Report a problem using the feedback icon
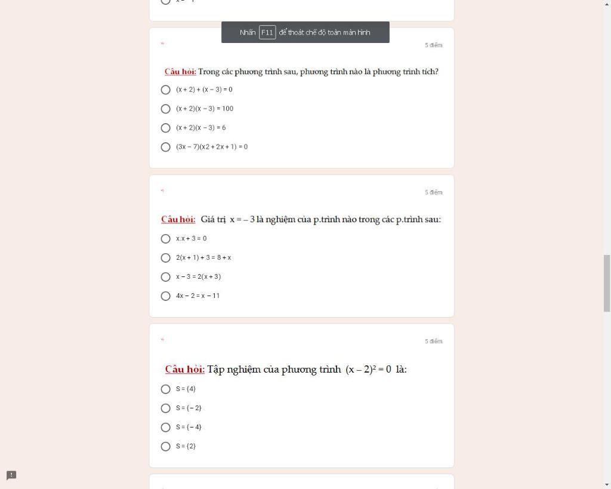 click(x=11, y=475)
